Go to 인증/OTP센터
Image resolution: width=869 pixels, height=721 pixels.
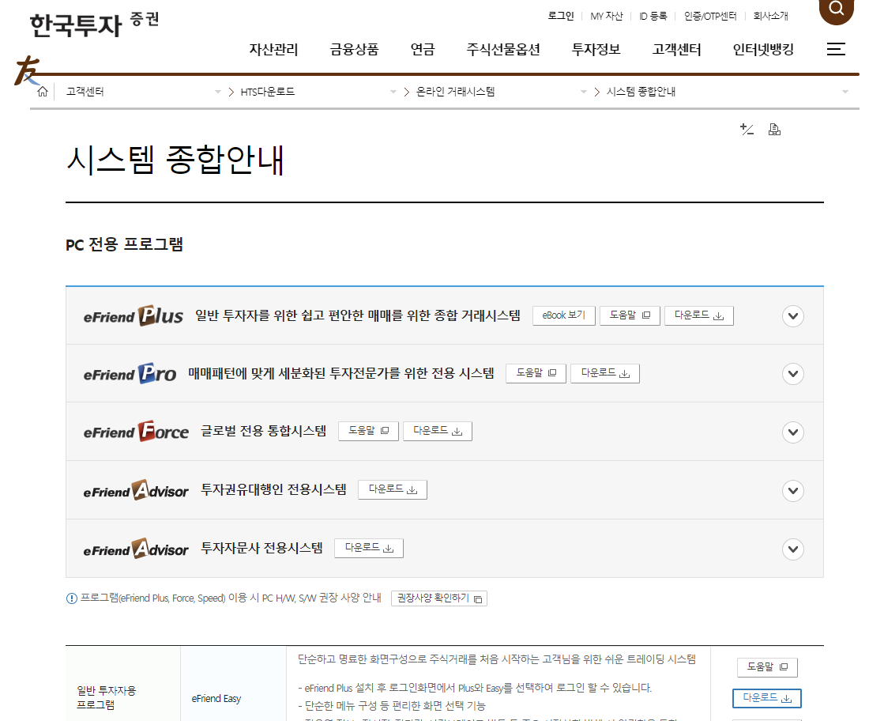[710, 16]
